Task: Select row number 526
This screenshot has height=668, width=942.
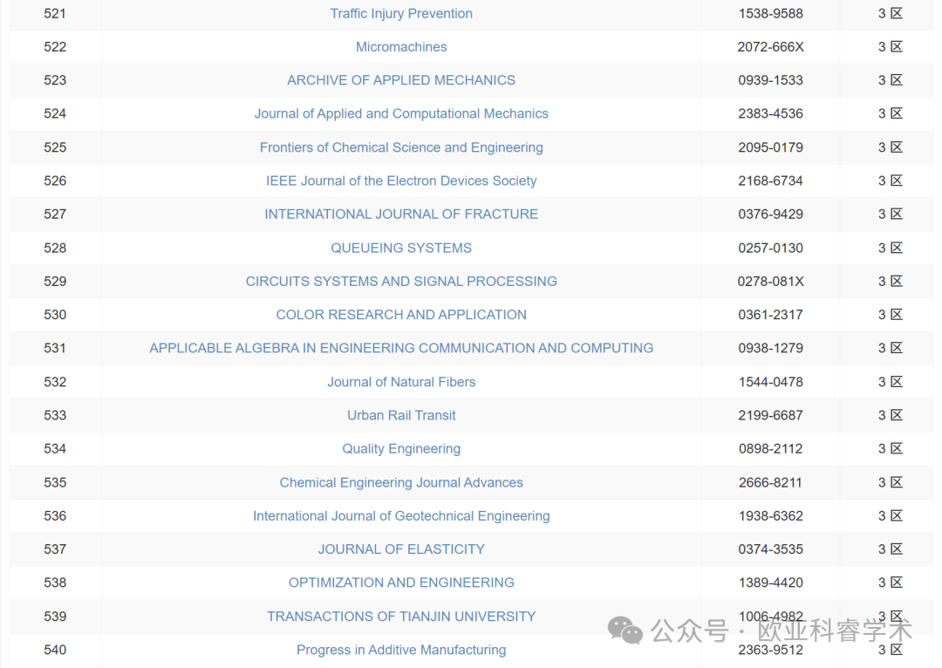Action: coord(55,181)
